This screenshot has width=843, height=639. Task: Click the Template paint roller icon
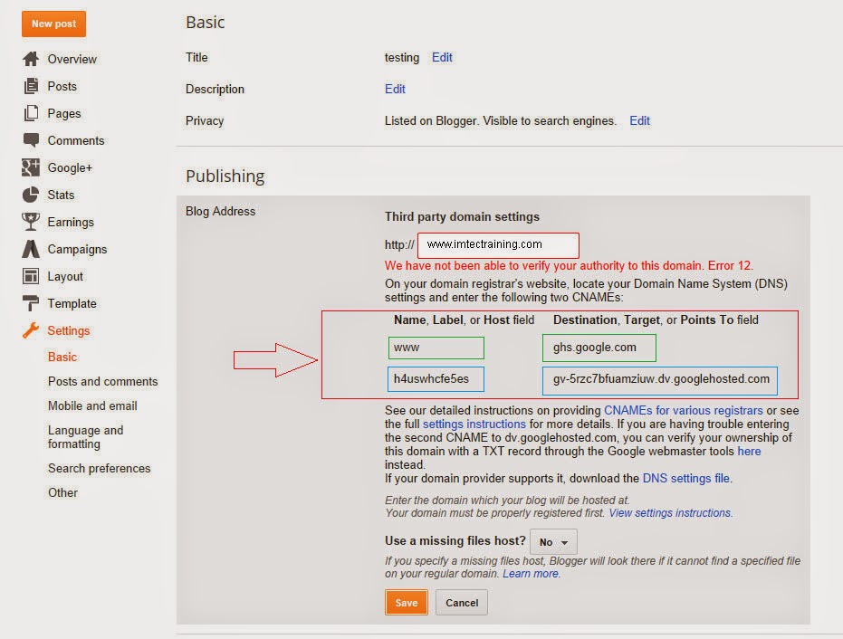(x=31, y=303)
